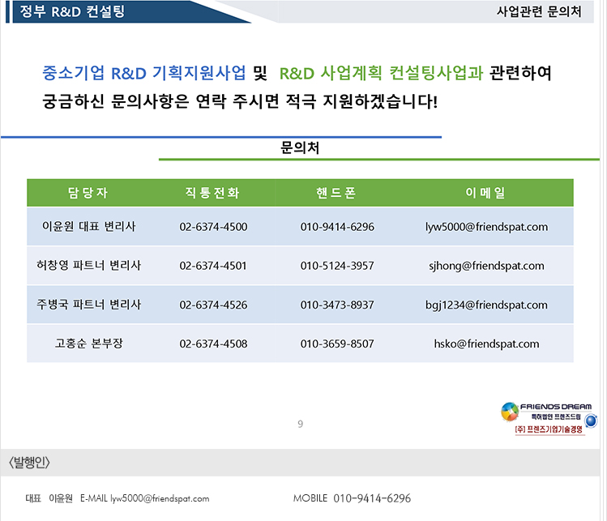Click the name 이윤원 대표 변리사
607x521 pixels.
pos(88,227)
